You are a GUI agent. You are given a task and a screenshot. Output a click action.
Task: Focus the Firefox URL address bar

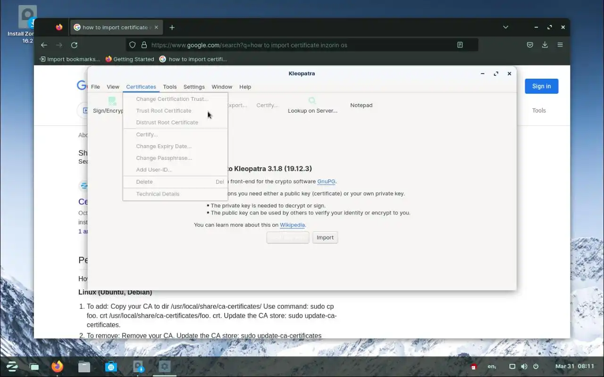pos(302,45)
